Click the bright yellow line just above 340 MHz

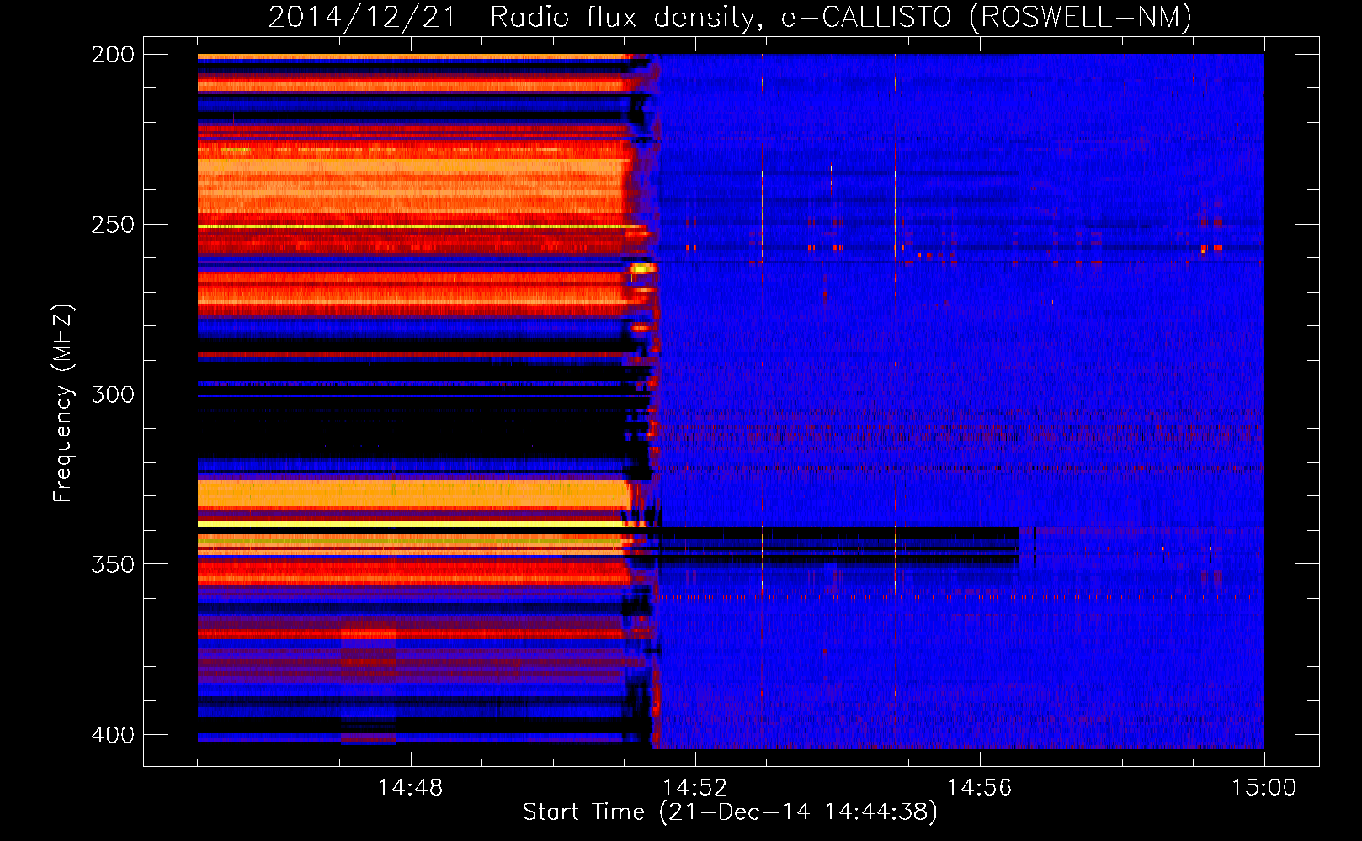click(412, 524)
